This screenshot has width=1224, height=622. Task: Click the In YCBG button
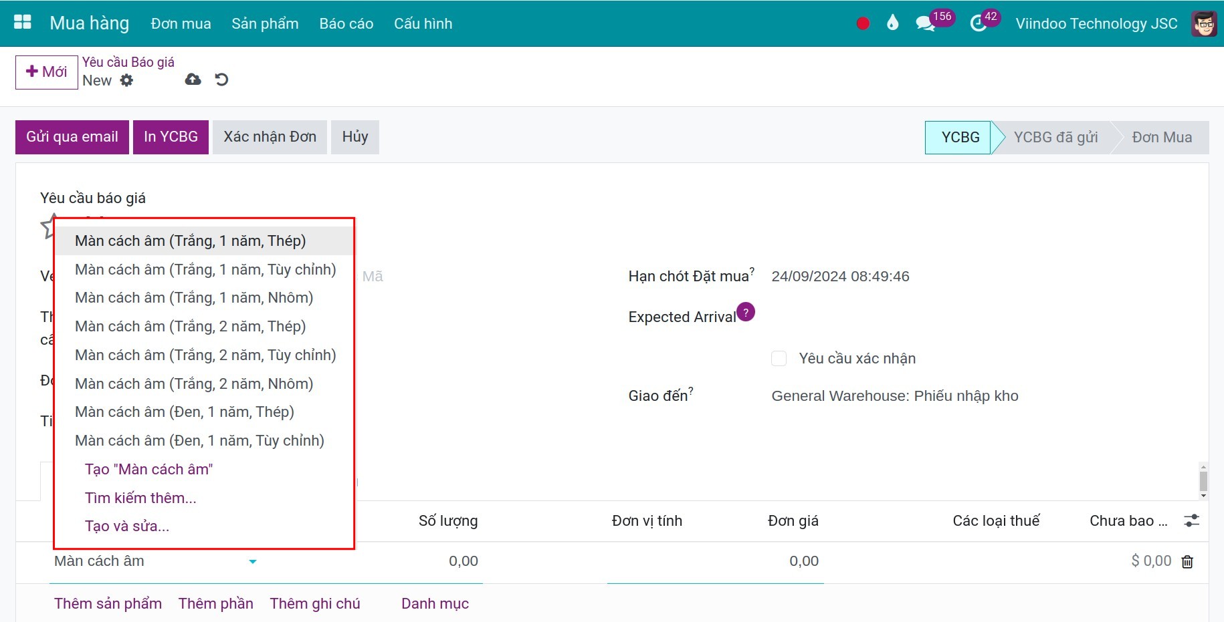click(x=171, y=137)
